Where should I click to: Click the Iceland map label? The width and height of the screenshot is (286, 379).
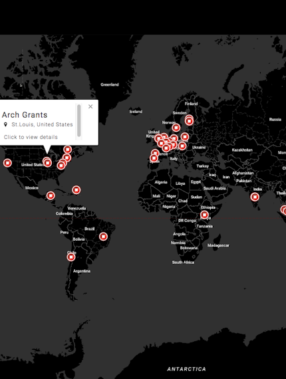(136, 112)
